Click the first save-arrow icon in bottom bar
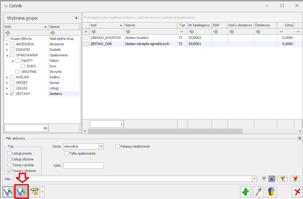303x199 pixels. point(9,192)
